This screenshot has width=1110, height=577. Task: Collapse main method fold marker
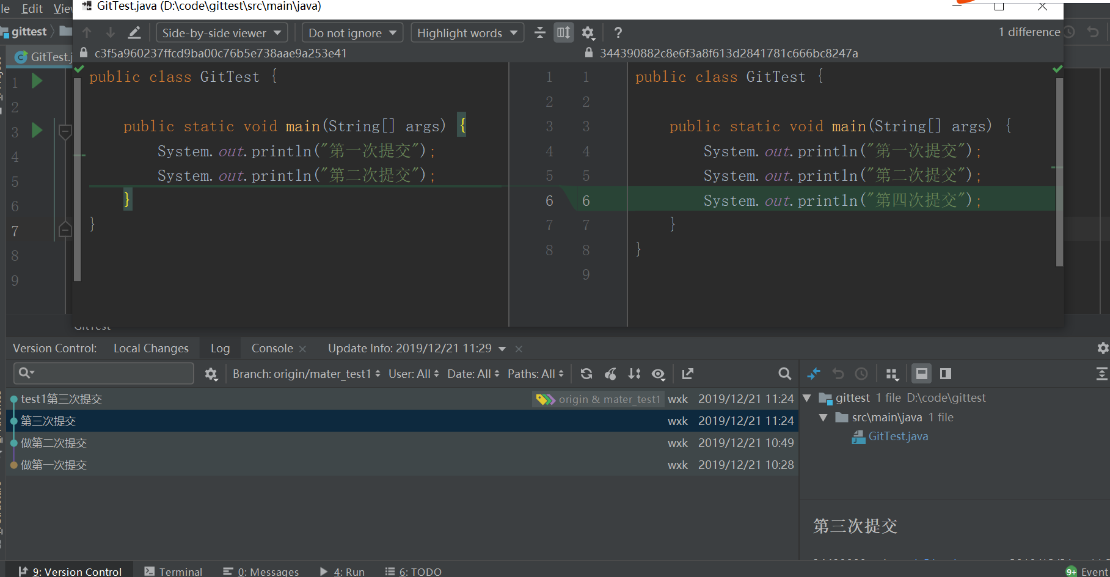(65, 131)
